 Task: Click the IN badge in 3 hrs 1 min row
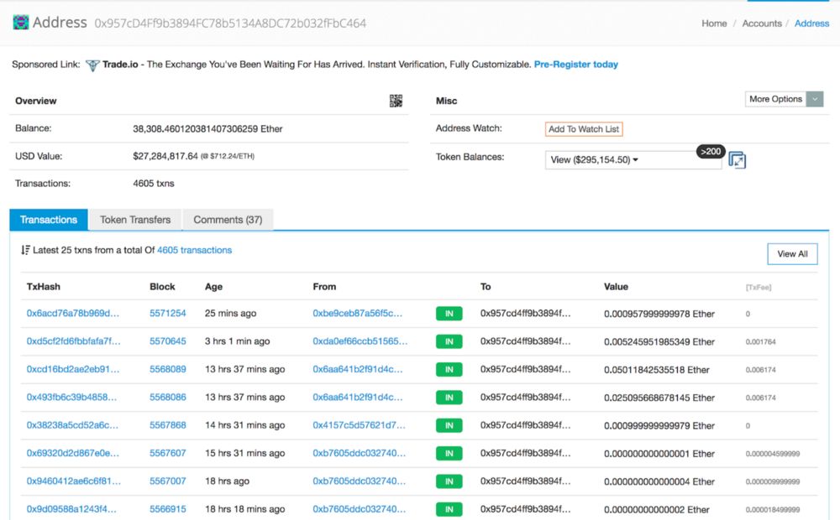449,341
